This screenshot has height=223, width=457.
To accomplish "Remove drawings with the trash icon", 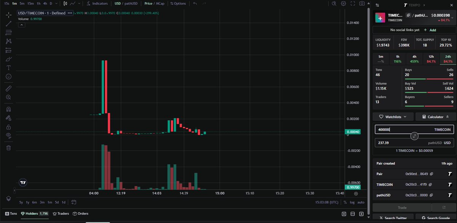I will [8, 147].
